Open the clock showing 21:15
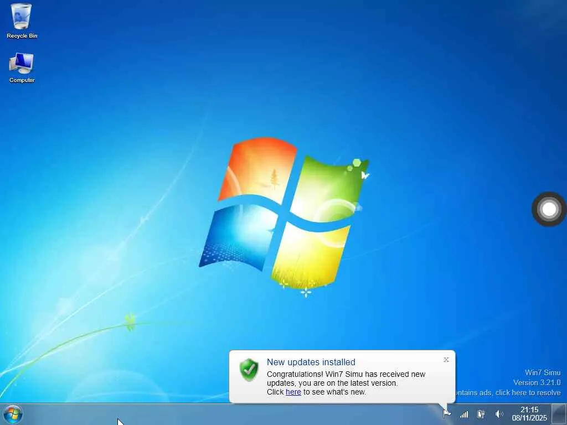This screenshot has width=567, height=425. pos(529,414)
